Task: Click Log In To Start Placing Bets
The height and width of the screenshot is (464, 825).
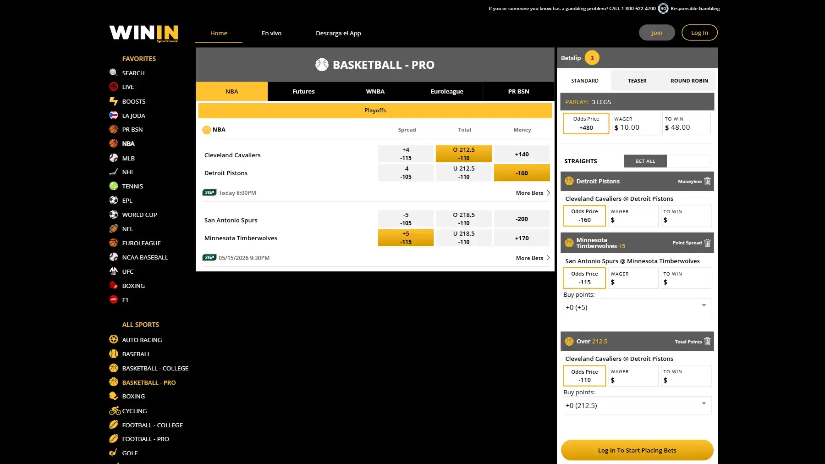Action: coord(637,450)
